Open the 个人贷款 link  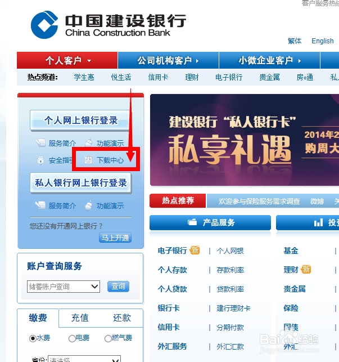point(172,289)
